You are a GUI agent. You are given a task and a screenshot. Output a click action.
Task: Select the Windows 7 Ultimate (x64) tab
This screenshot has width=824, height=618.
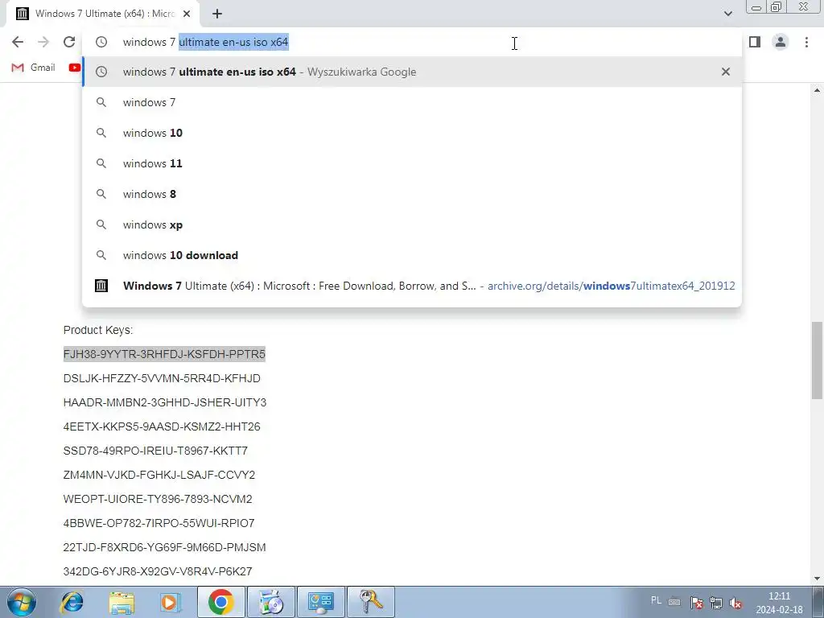[102, 14]
